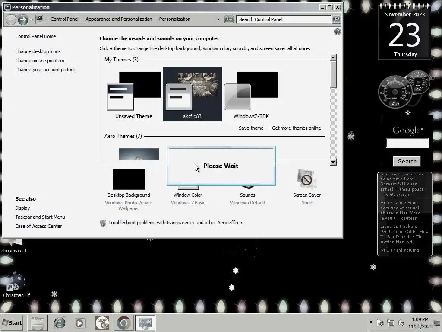Select the Unsaved Theme thumbnail

(134, 94)
